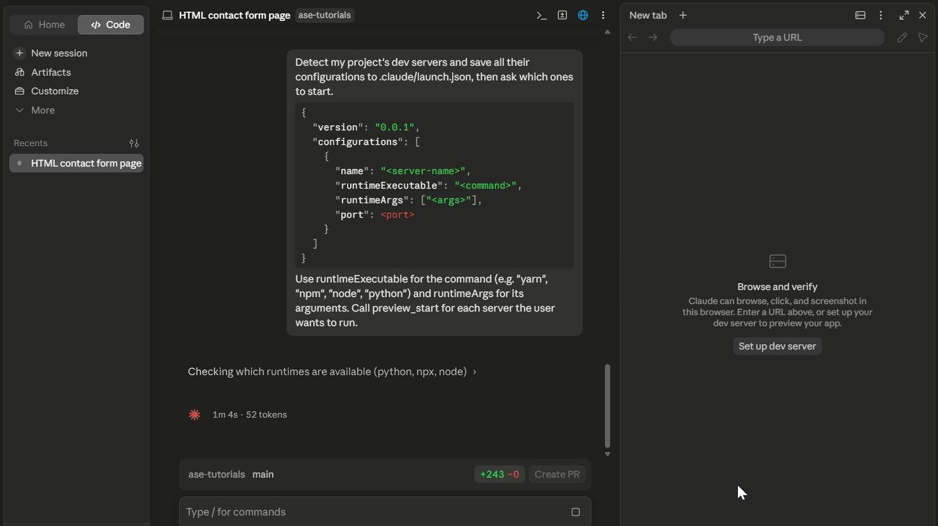Click the Set up dev server button
This screenshot has height=526, width=938.
click(x=777, y=347)
